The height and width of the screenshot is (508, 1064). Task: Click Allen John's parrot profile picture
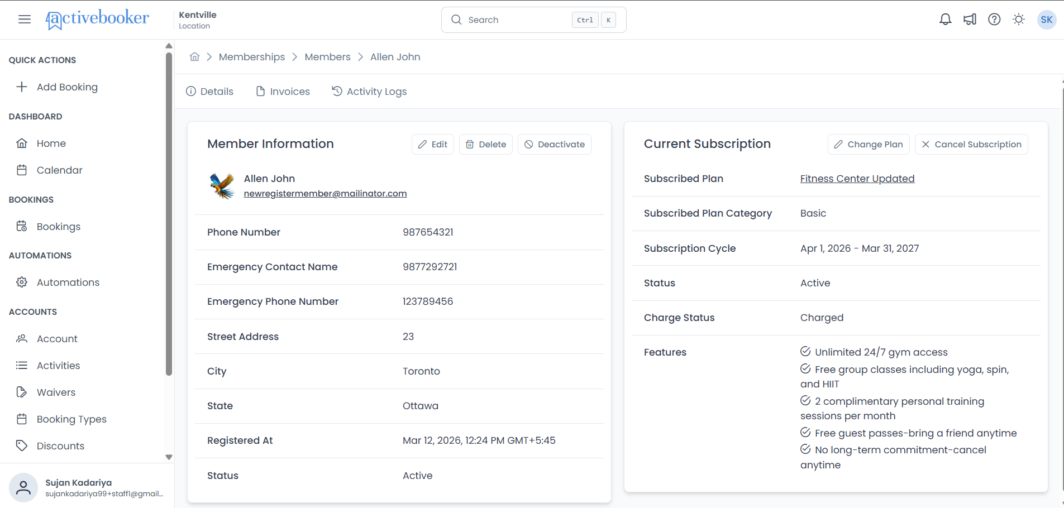point(222,186)
